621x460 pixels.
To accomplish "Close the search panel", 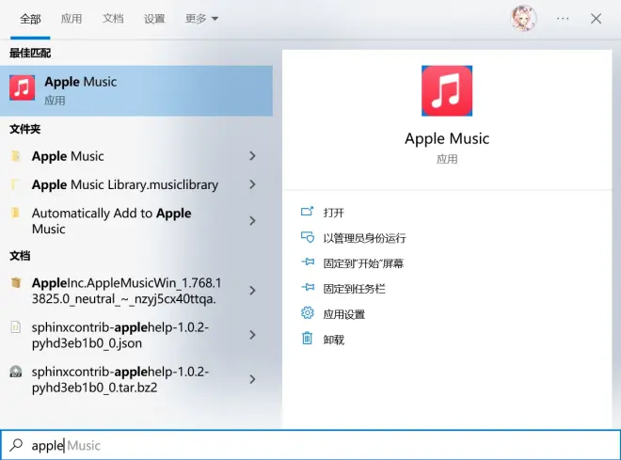I will tap(596, 19).
